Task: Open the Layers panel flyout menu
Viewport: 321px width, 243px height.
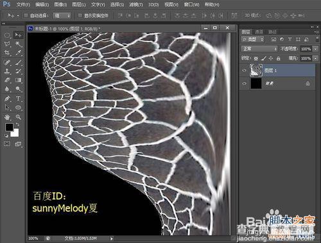Action: pos(317,32)
